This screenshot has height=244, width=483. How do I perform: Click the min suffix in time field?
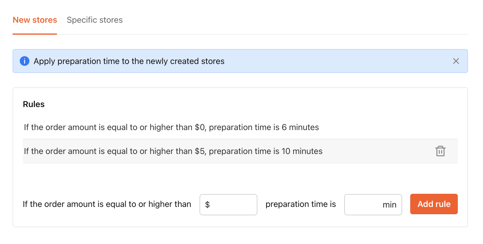[x=390, y=205]
